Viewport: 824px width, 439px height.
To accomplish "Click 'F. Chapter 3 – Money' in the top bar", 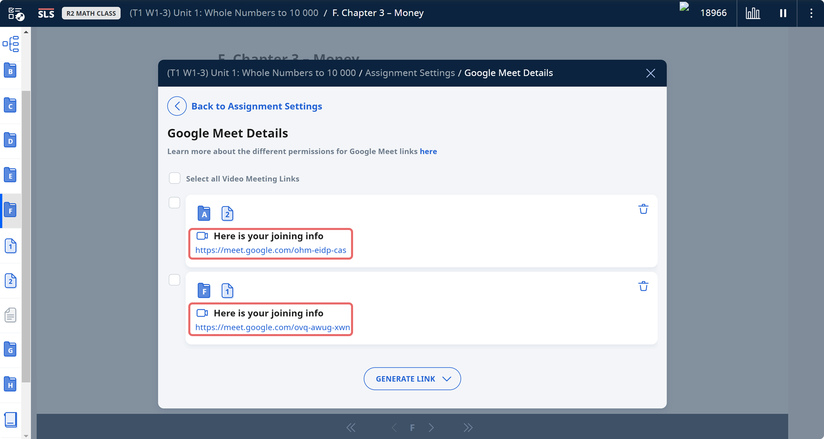I will pos(378,13).
